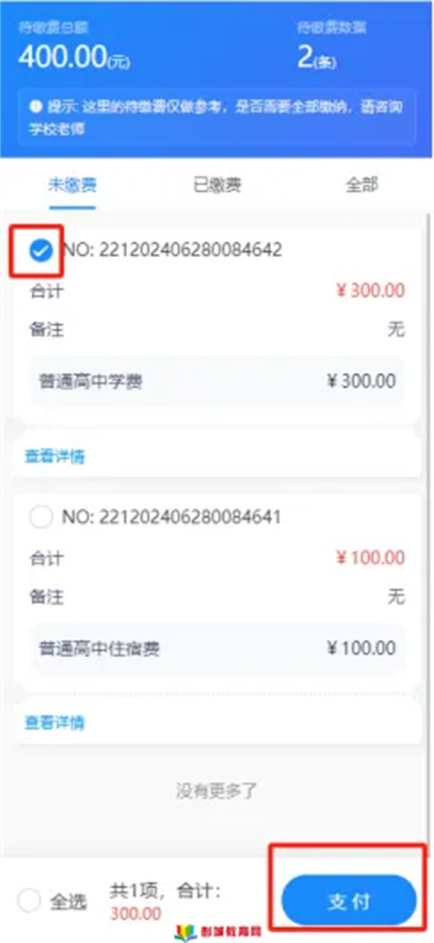Tap the 支付 pay button

(x=349, y=901)
